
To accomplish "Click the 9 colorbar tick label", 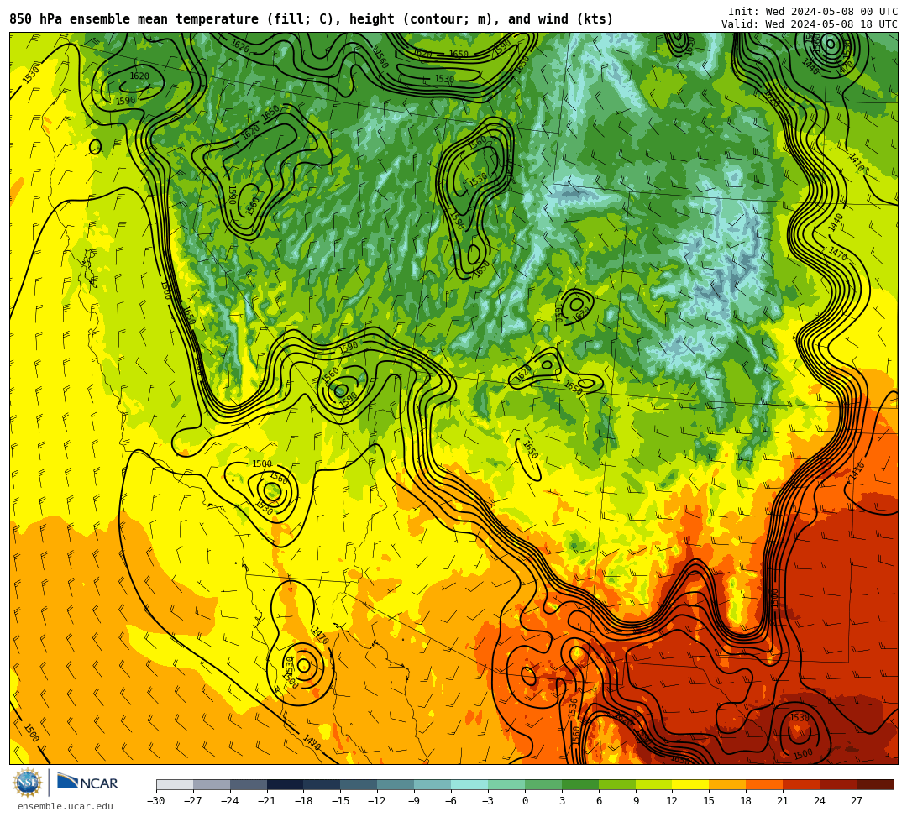I will (636, 801).
